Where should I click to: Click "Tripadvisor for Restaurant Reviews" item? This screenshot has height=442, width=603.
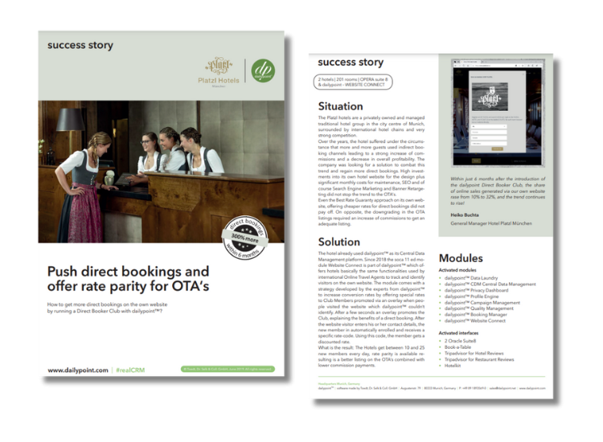point(479,359)
